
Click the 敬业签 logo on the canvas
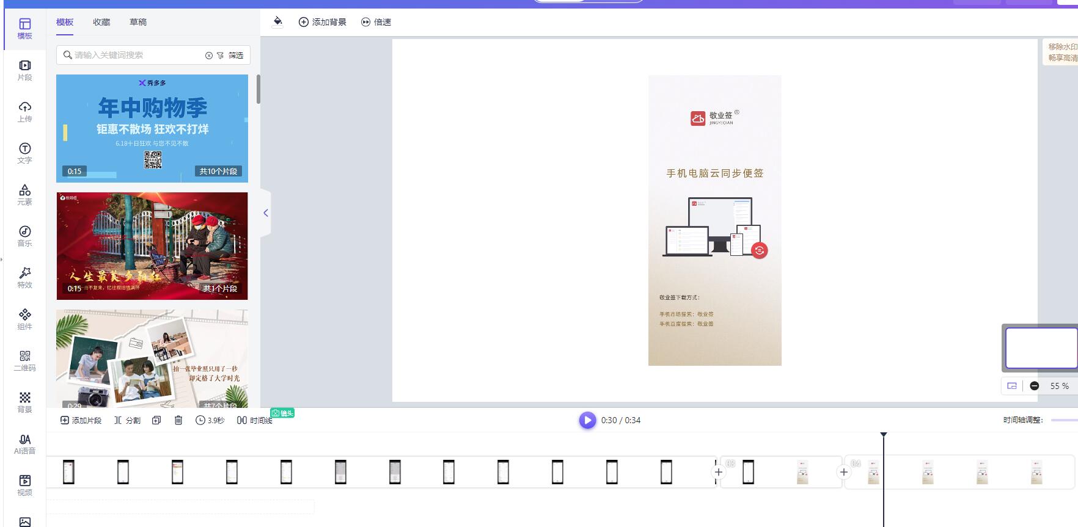click(x=714, y=118)
